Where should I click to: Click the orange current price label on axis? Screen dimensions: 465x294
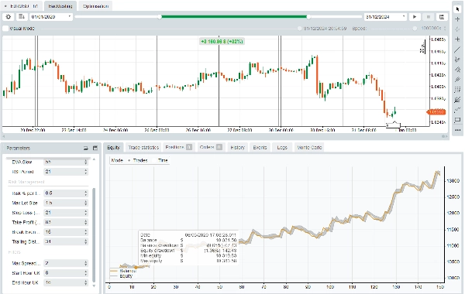click(x=436, y=112)
